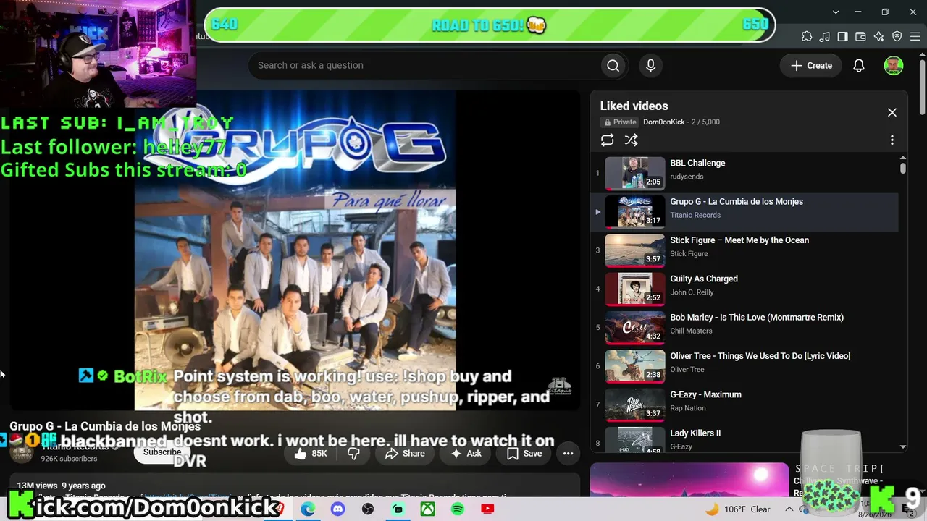
Task: Open the browser sidebar panel icon
Action: click(x=842, y=36)
